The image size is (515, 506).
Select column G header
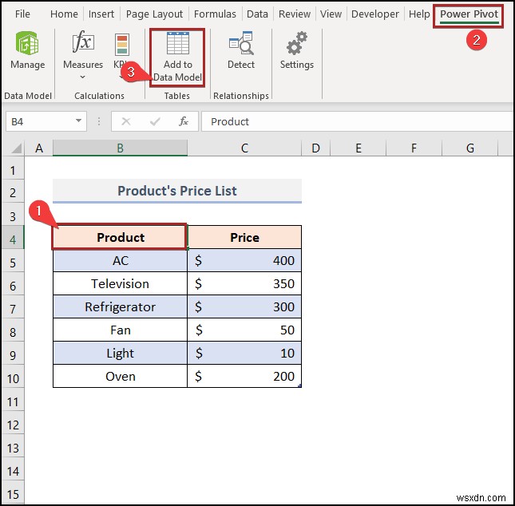tap(470, 148)
